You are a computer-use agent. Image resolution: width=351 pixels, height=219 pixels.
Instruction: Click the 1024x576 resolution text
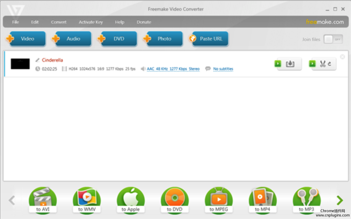tap(87, 69)
